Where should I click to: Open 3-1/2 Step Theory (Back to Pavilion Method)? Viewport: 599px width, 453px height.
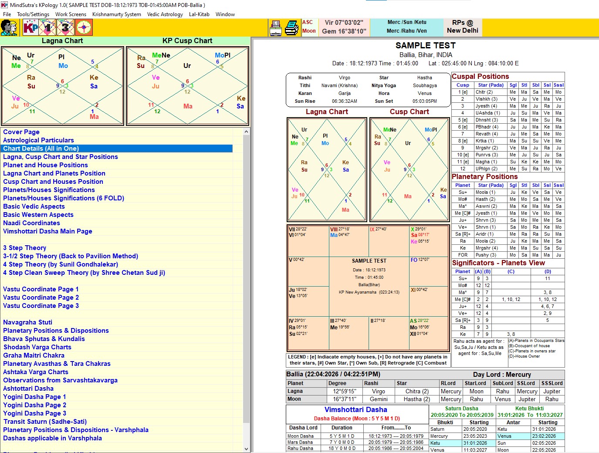pos(71,256)
